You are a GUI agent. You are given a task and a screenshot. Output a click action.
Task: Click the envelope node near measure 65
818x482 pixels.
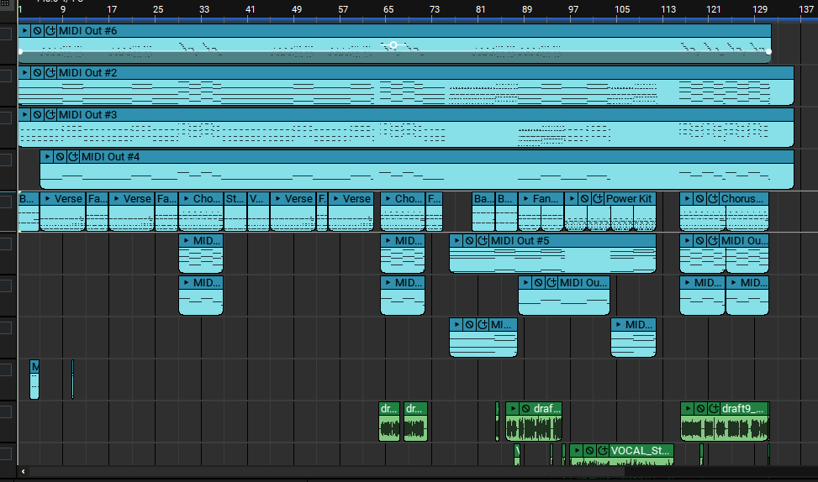[393, 45]
